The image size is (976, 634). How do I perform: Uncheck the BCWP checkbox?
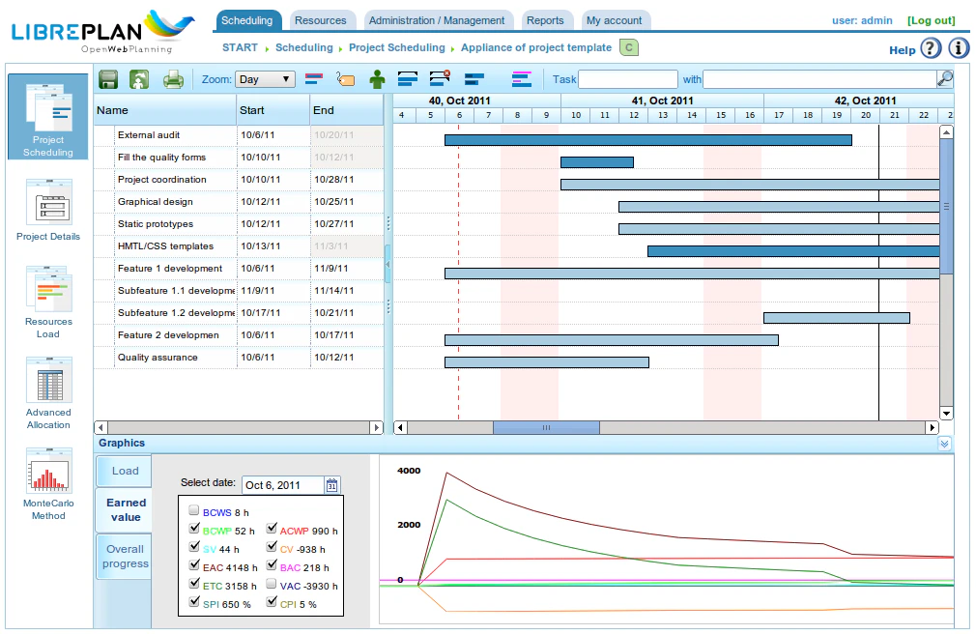(193, 529)
